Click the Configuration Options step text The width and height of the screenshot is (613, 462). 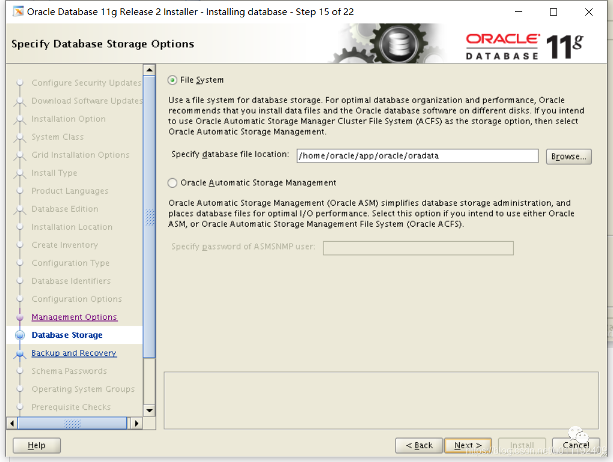(77, 299)
